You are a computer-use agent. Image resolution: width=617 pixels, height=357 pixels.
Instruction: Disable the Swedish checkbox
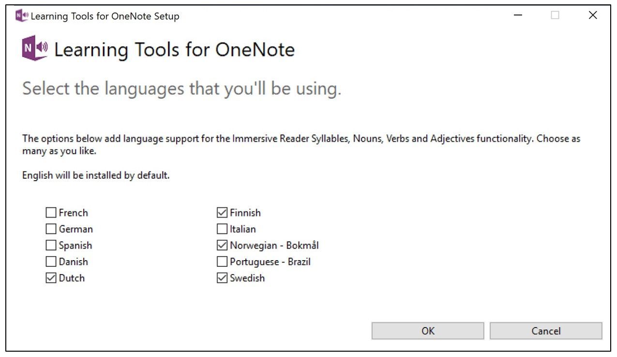(223, 278)
